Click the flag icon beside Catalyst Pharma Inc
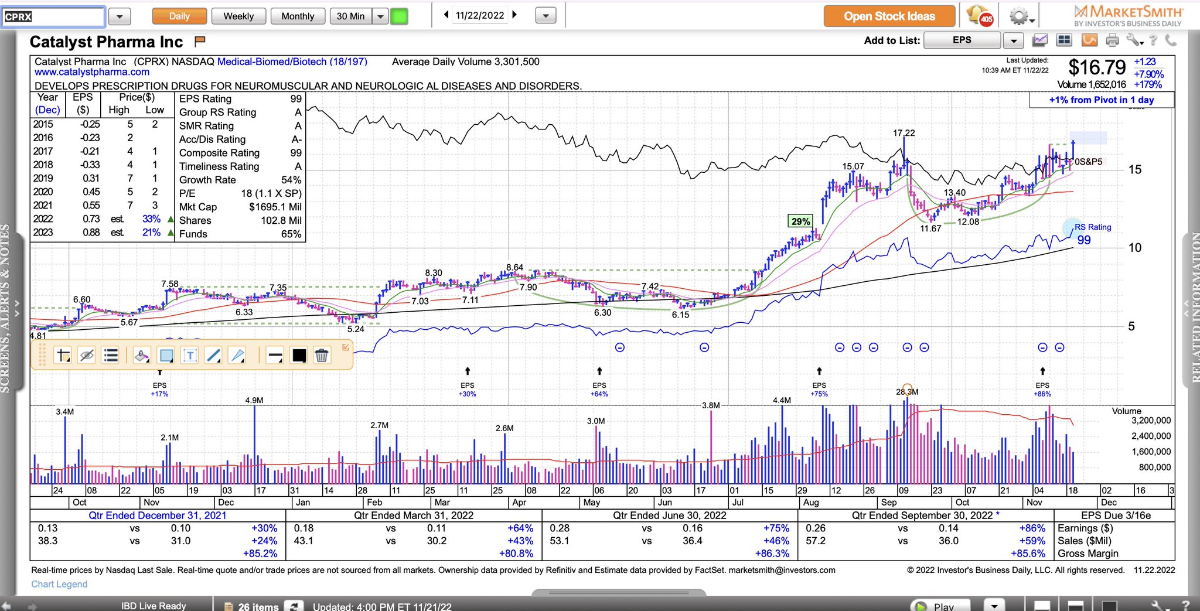This screenshot has height=611, width=1200. 200,41
